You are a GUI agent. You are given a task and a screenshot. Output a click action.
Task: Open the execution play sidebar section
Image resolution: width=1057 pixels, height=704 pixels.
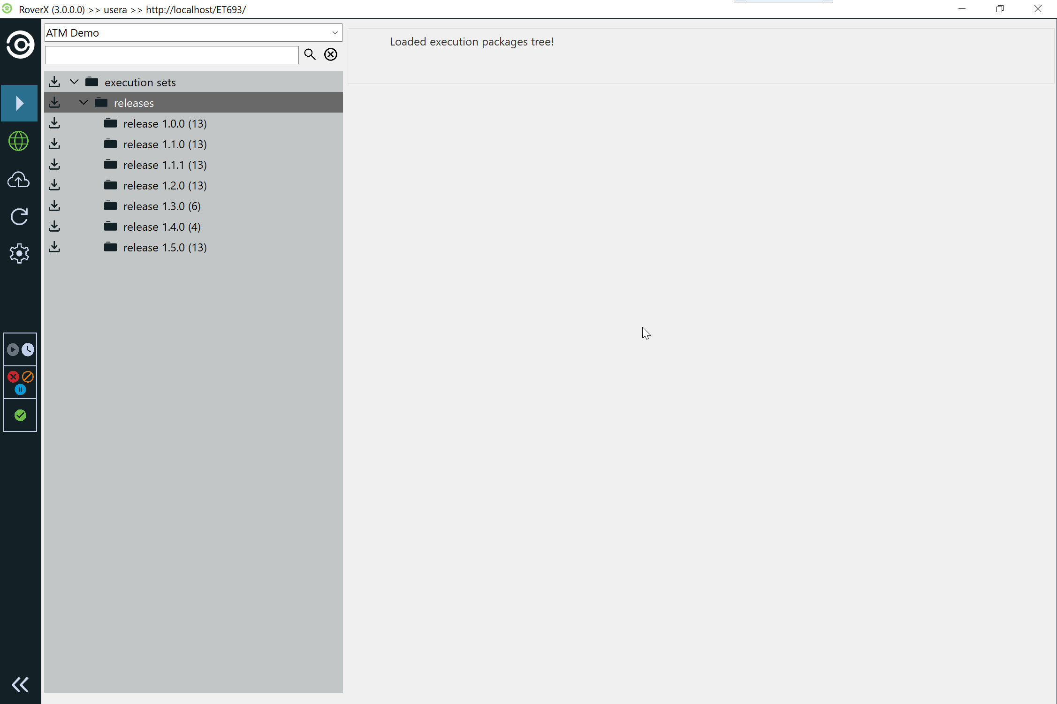click(19, 103)
